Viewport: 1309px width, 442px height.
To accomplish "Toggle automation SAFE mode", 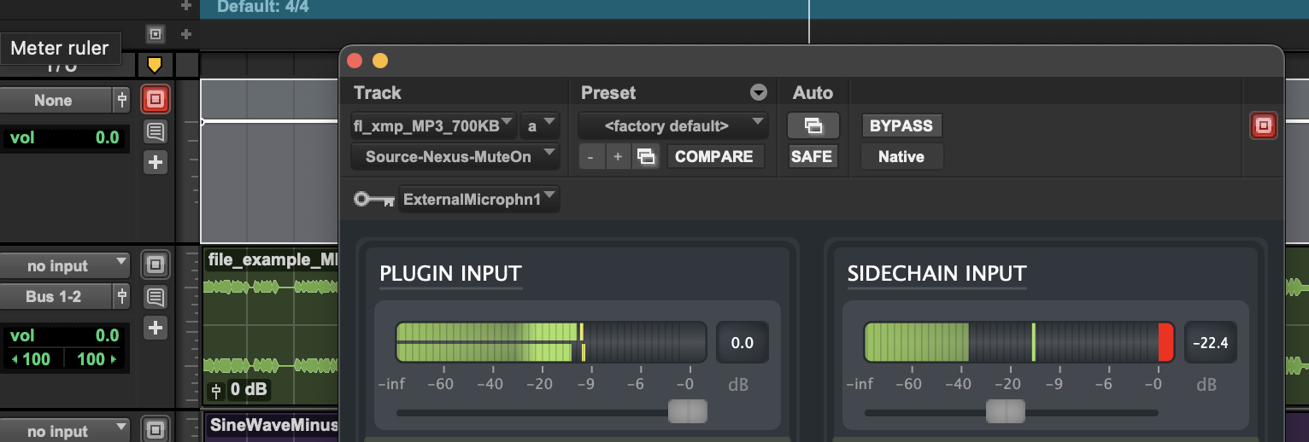I will click(812, 157).
